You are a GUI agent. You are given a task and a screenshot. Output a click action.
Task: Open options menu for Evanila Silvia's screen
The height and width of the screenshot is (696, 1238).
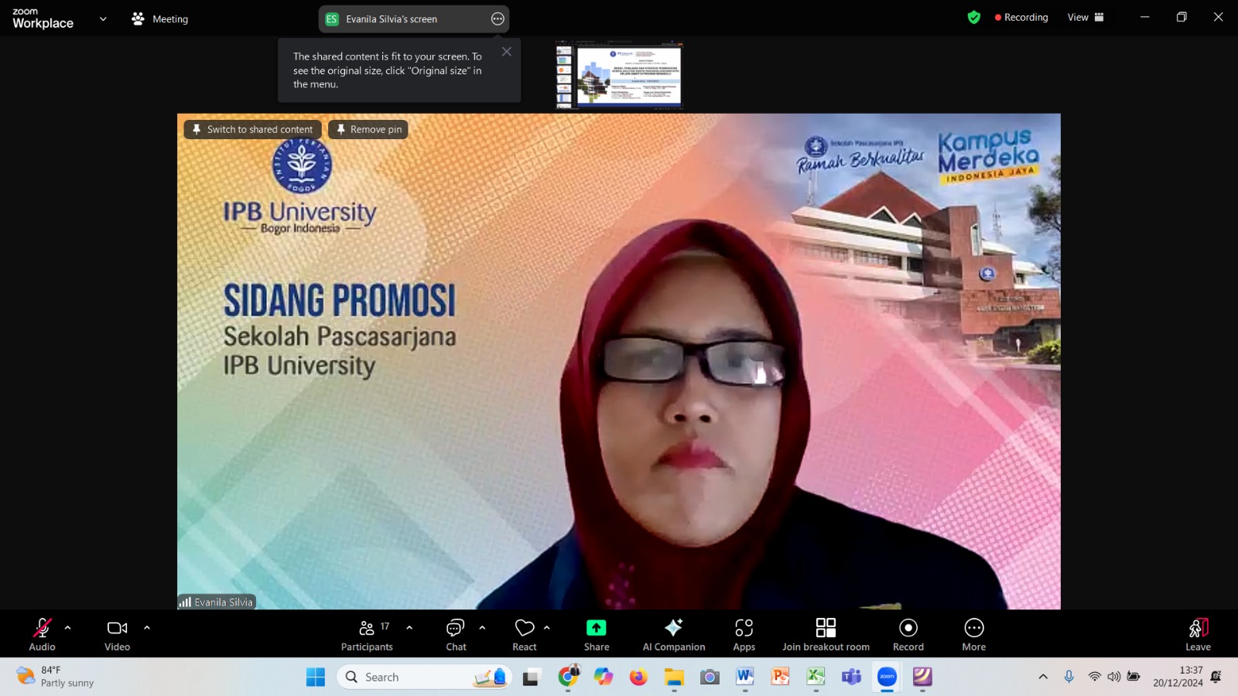coord(498,19)
